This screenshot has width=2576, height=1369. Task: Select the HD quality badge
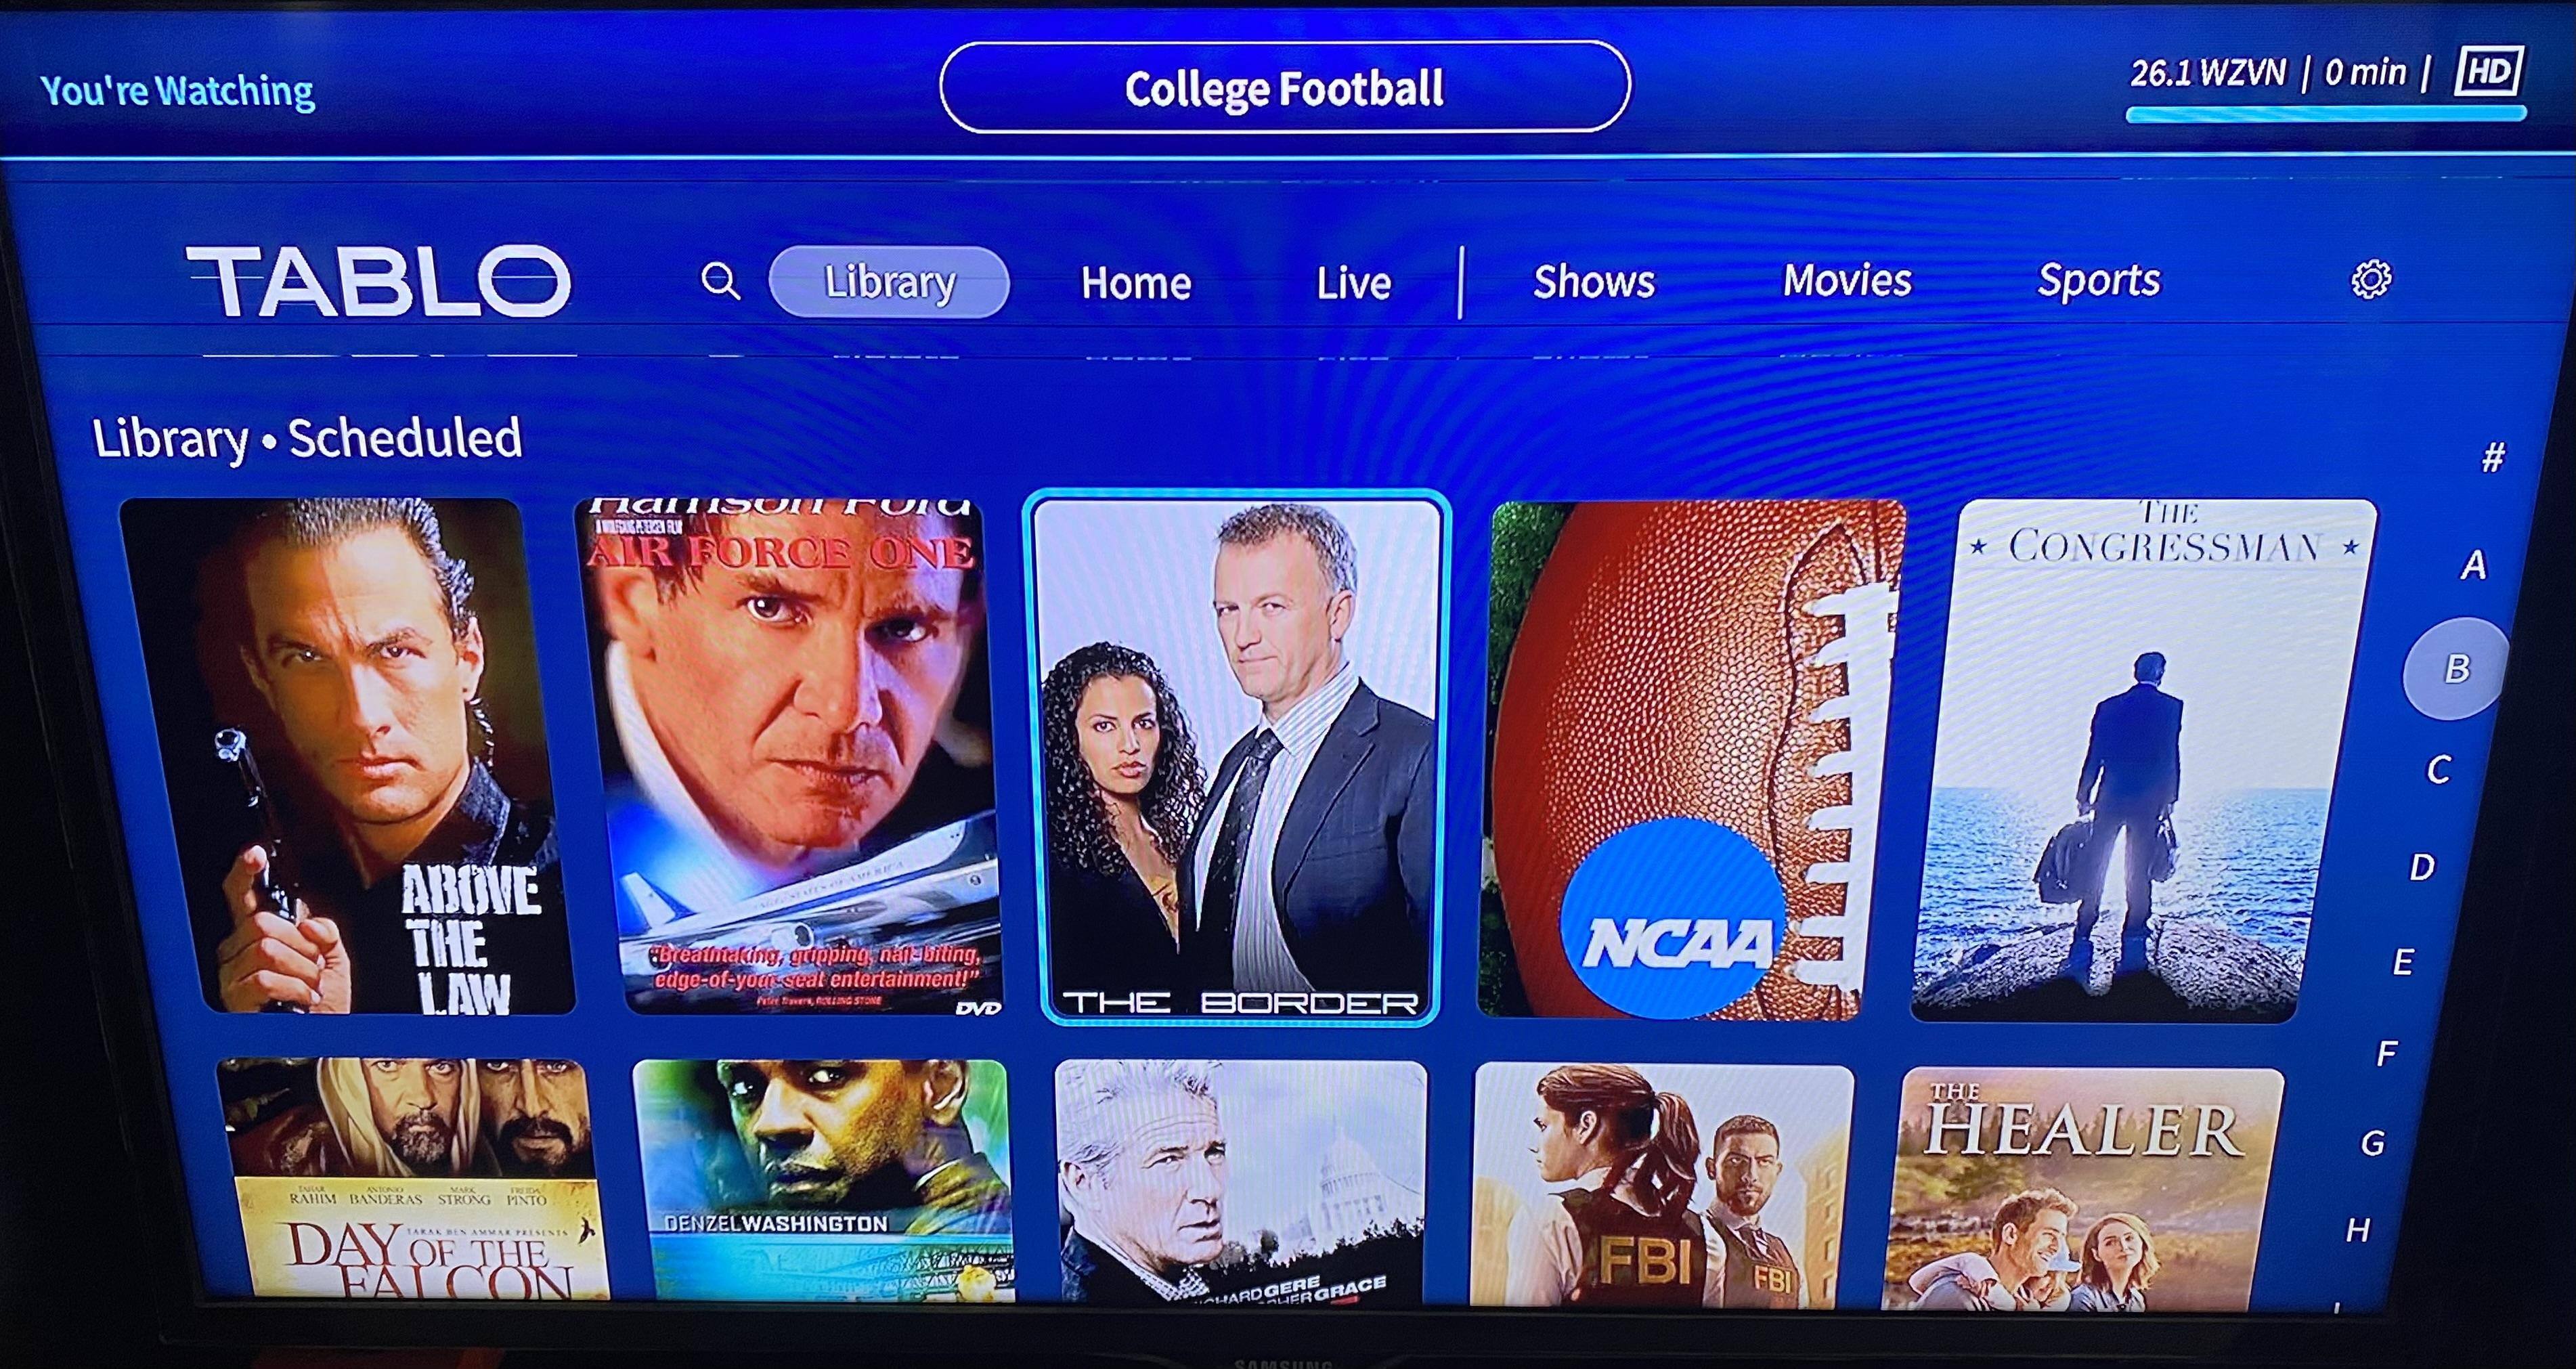[x=2489, y=71]
